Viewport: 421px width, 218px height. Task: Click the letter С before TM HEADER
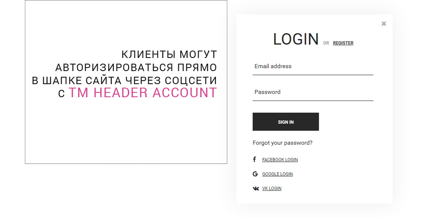coord(62,93)
